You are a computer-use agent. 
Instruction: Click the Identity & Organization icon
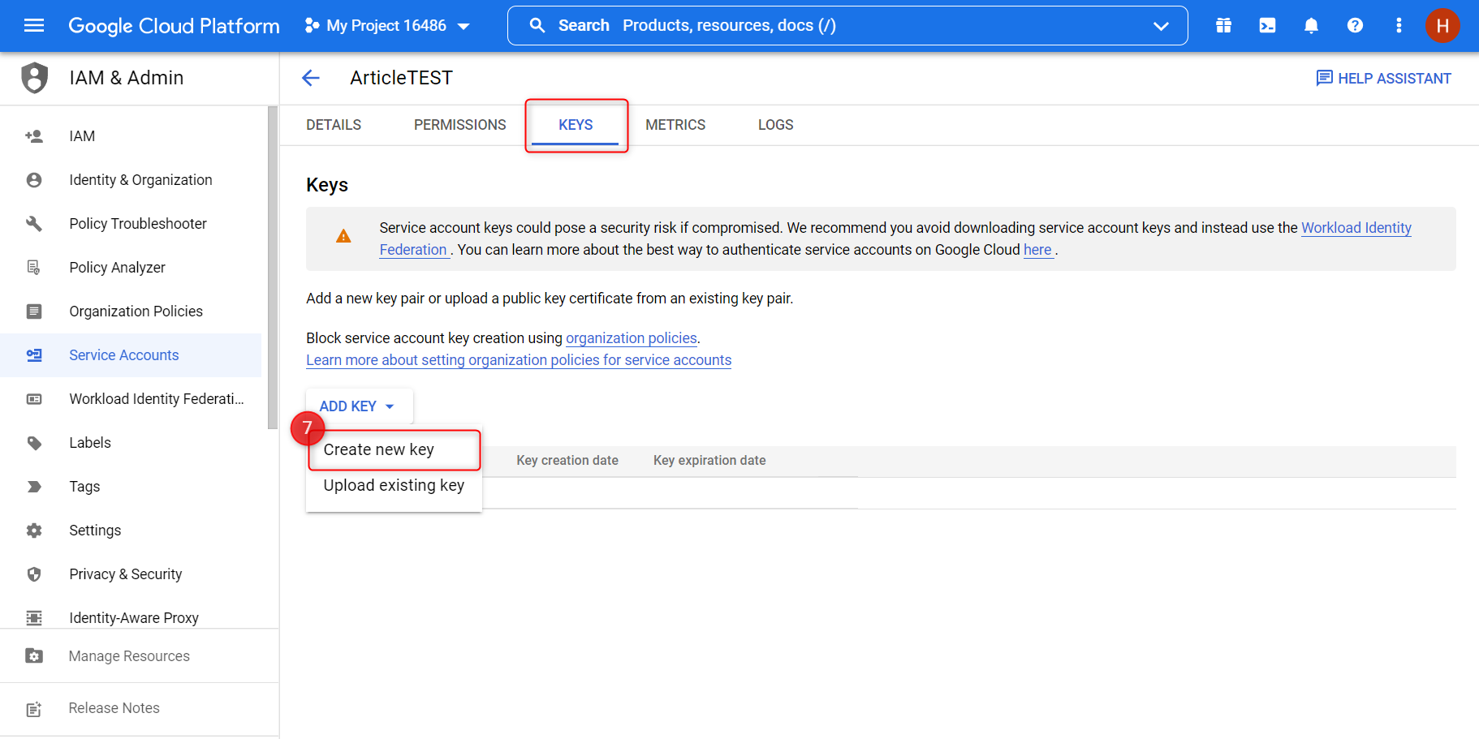coord(34,180)
